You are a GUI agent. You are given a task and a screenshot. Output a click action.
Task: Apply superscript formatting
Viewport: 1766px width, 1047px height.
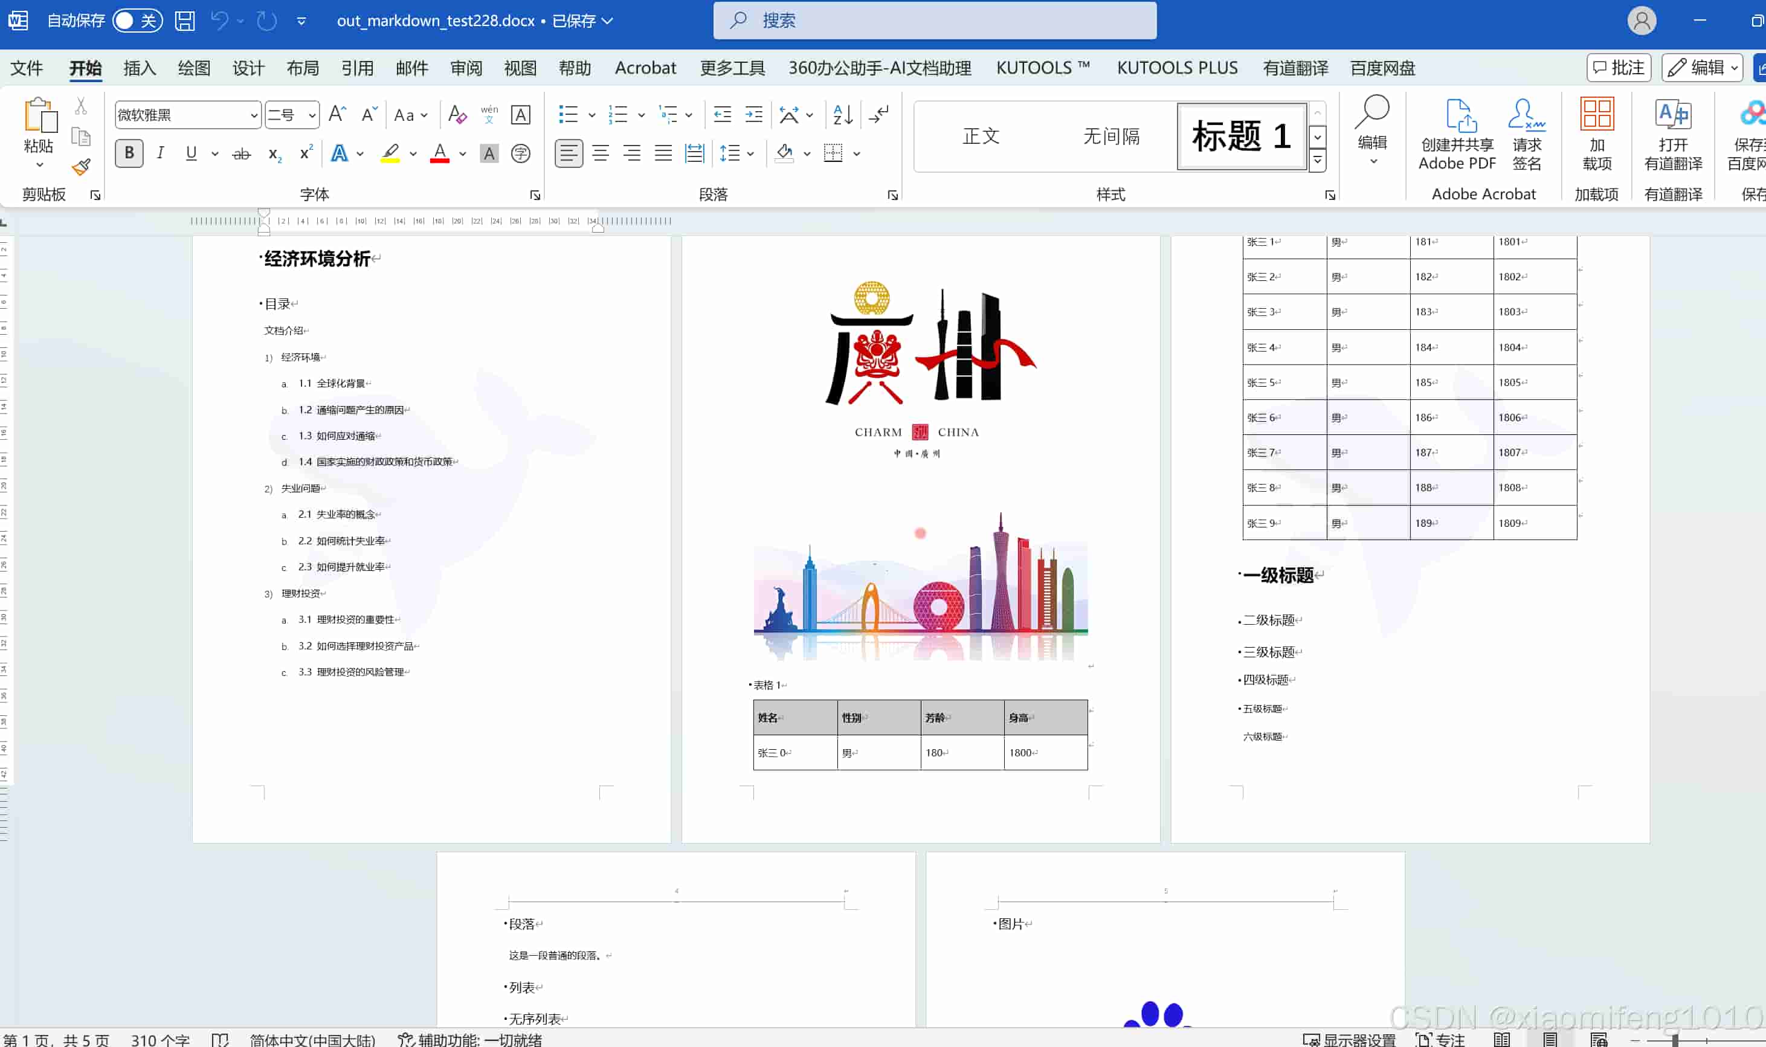(x=306, y=153)
